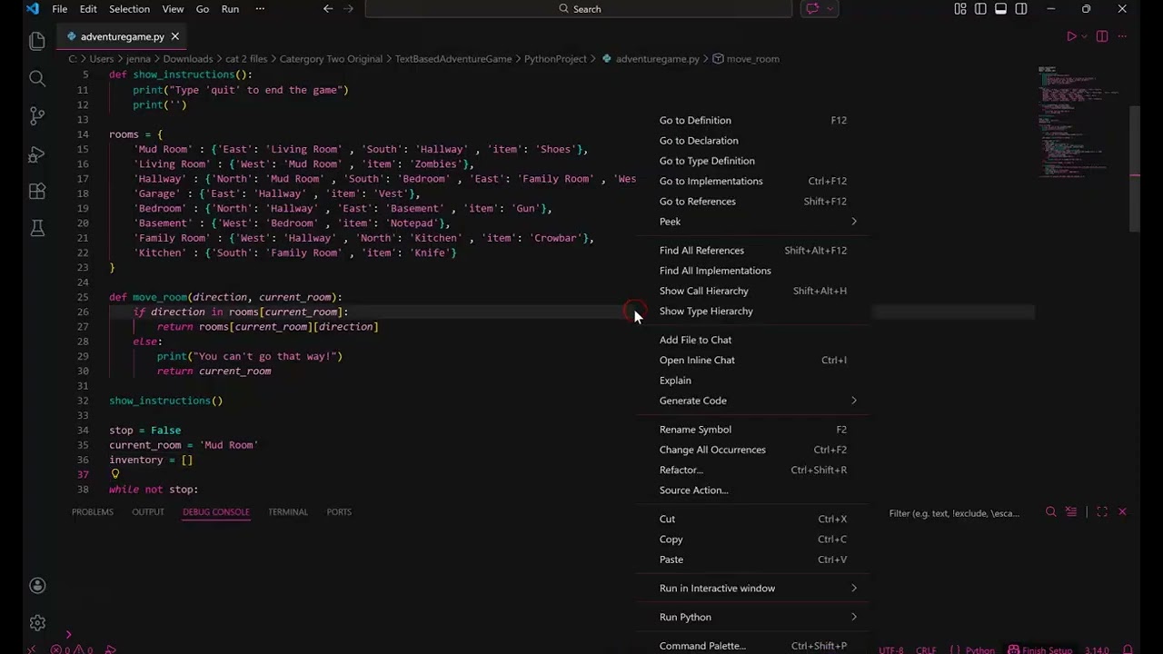Choose Go to References
1163x654 pixels.
coord(753,201)
